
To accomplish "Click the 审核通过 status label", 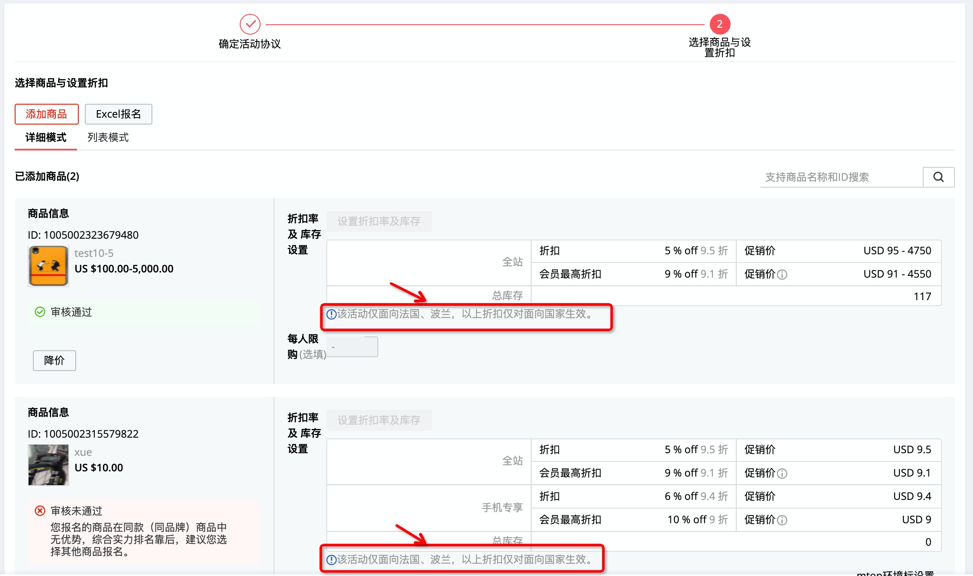I will pyautogui.click(x=71, y=312).
